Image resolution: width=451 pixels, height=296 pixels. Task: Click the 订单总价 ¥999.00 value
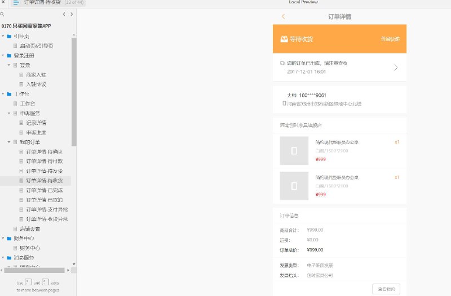[315, 250]
